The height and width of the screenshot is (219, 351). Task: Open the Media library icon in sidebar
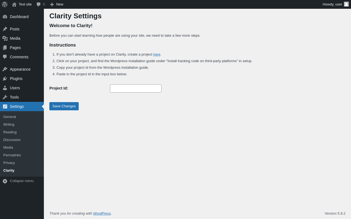click(5, 38)
